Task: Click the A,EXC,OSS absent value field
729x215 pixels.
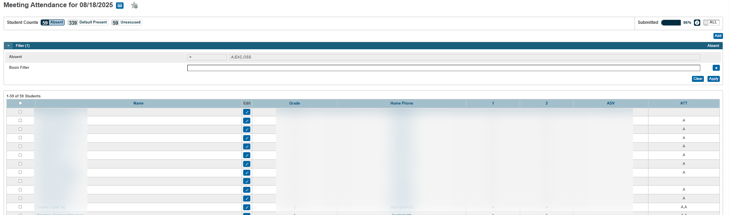Action: [x=465, y=57]
